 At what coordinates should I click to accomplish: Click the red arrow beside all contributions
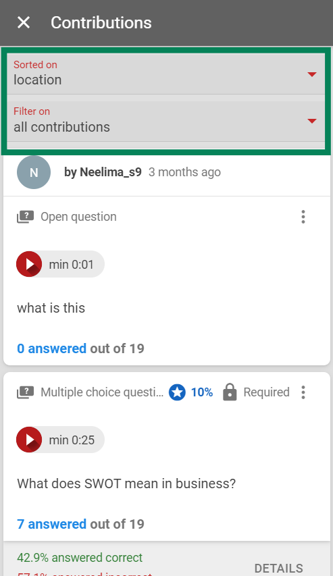[311, 122]
